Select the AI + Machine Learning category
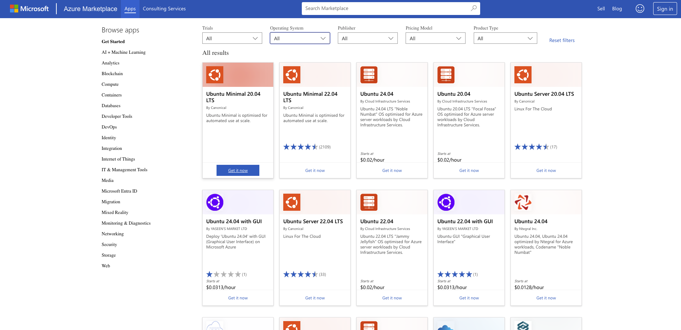 tap(123, 52)
